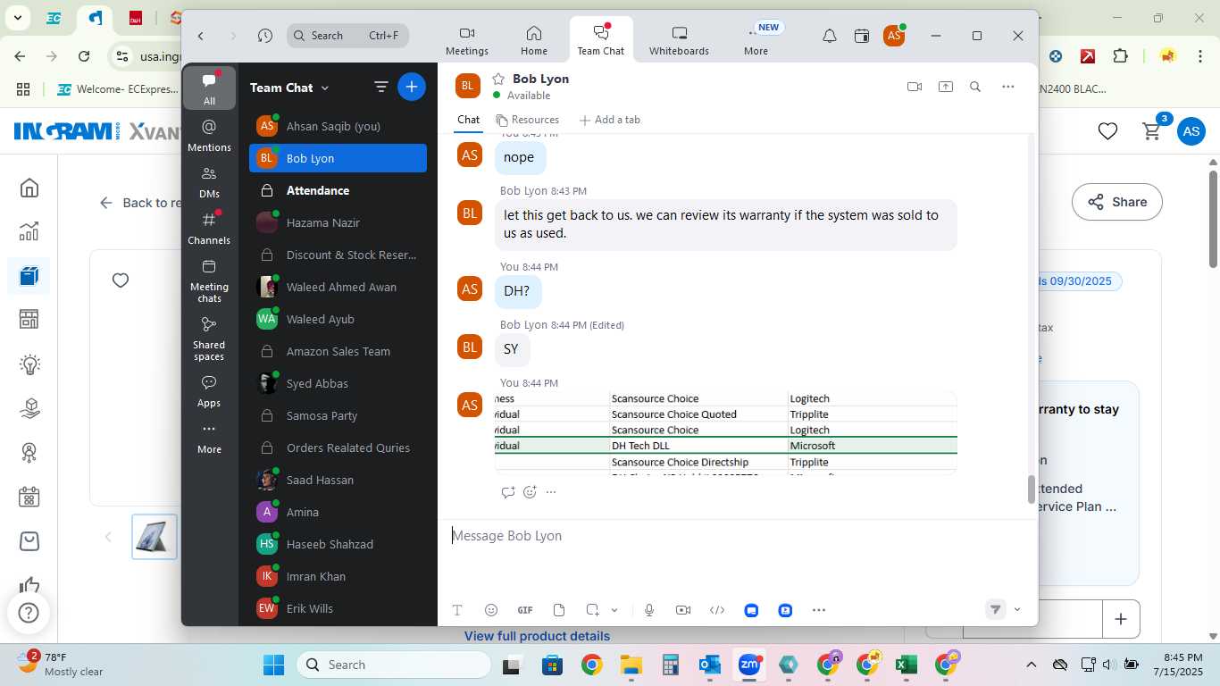
Task: Open the shared spreadsheet screenshot image
Action: 726,433
